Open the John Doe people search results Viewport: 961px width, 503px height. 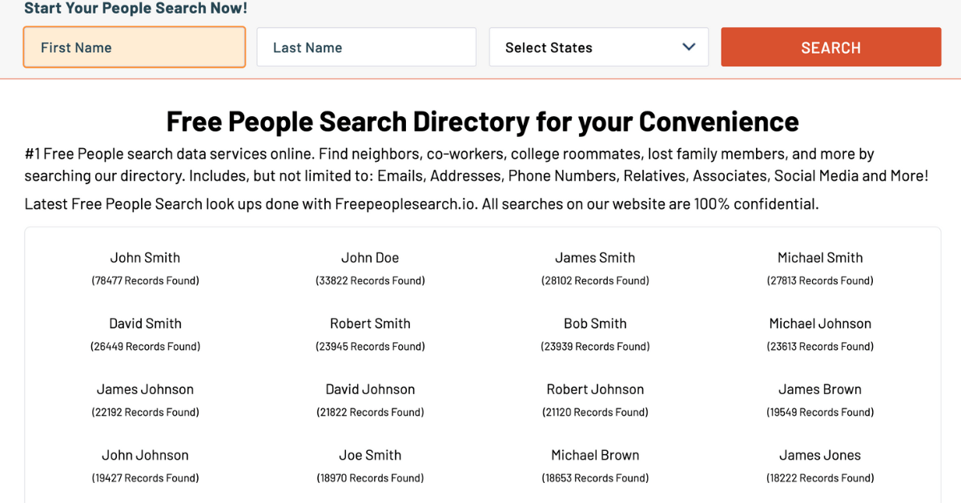[x=370, y=257]
